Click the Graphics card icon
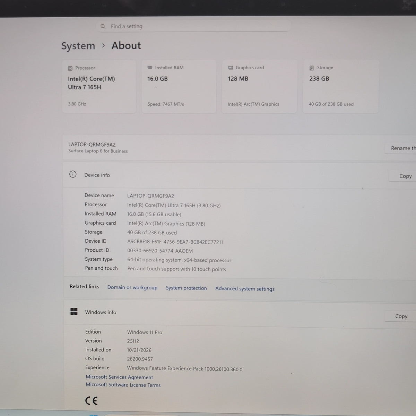 pyautogui.click(x=231, y=68)
